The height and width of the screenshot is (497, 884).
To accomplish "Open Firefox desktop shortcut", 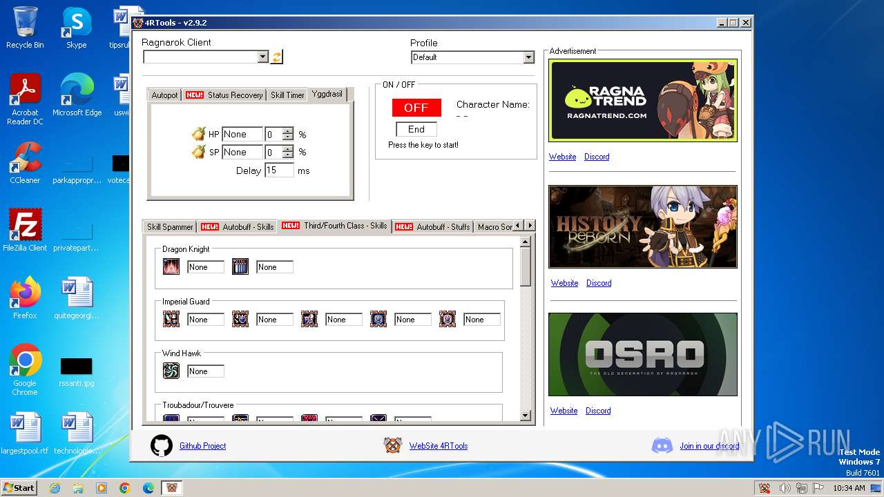I will (x=25, y=298).
